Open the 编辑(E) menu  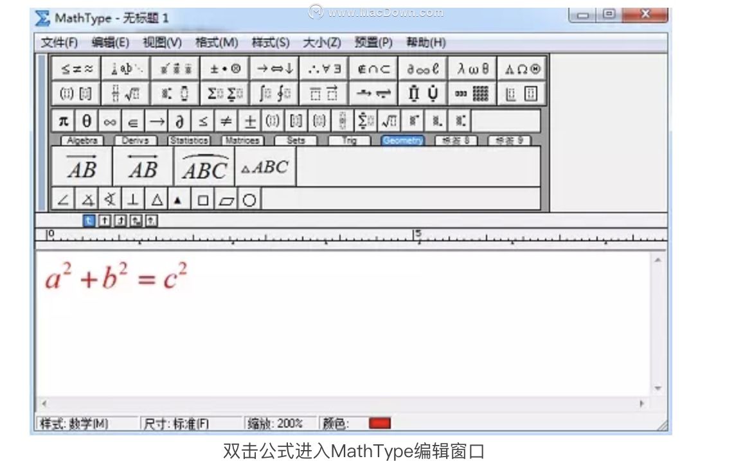coord(111,42)
